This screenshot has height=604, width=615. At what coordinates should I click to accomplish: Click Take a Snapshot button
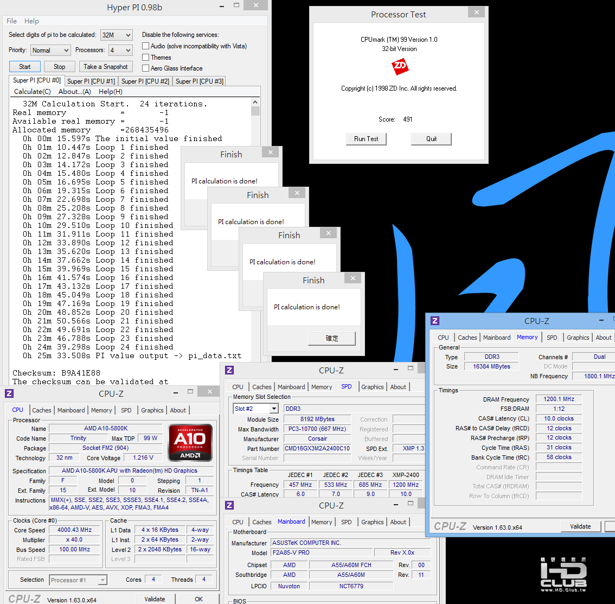[x=106, y=67]
